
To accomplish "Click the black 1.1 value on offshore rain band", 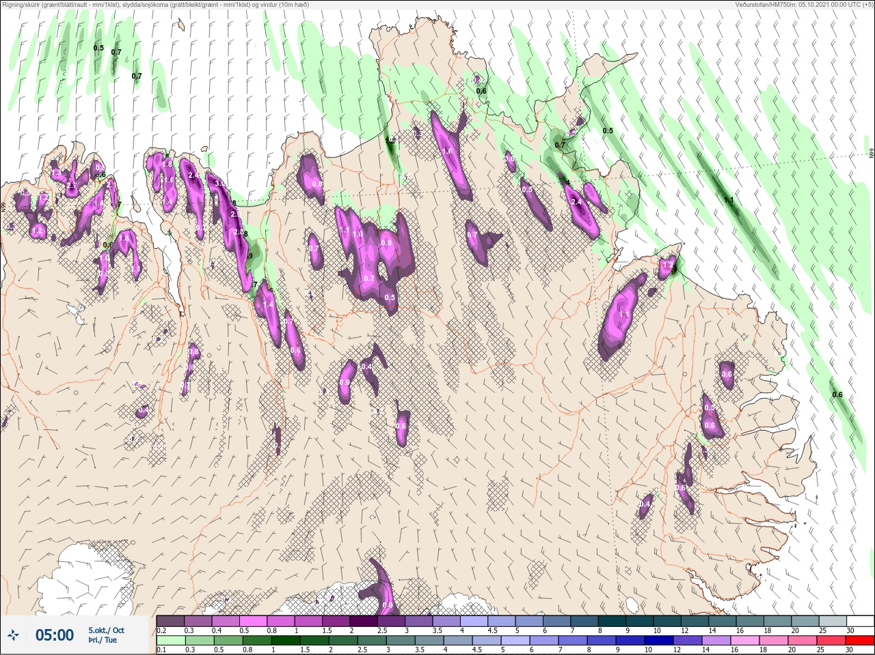I will [x=729, y=200].
